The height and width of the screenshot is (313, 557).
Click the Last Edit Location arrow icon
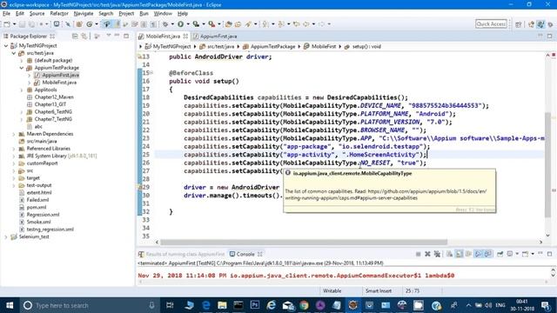point(296,24)
